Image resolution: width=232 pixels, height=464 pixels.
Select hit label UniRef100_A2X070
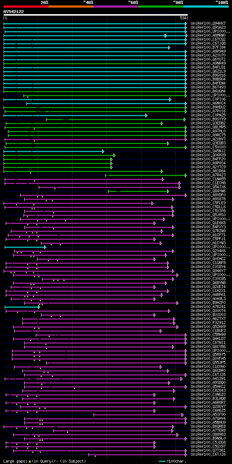click(209, 55)
